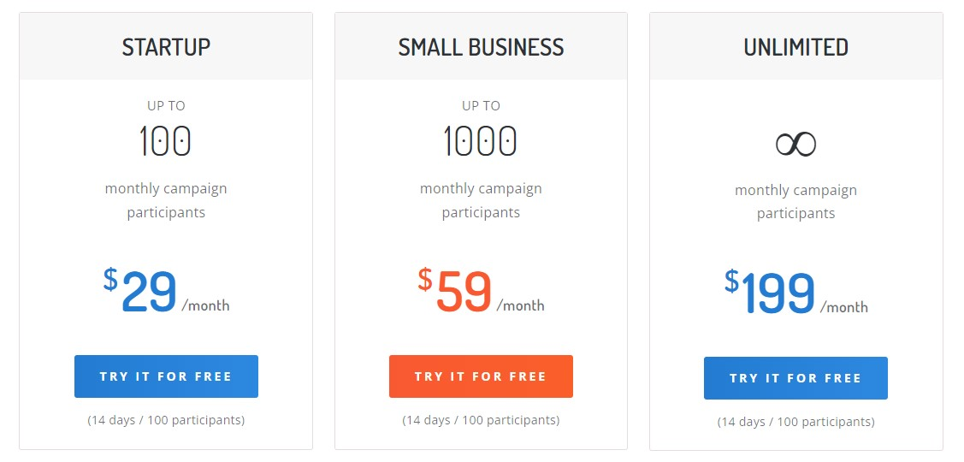Click the orange Try It For Free button
964x462 pixels.
481,376
